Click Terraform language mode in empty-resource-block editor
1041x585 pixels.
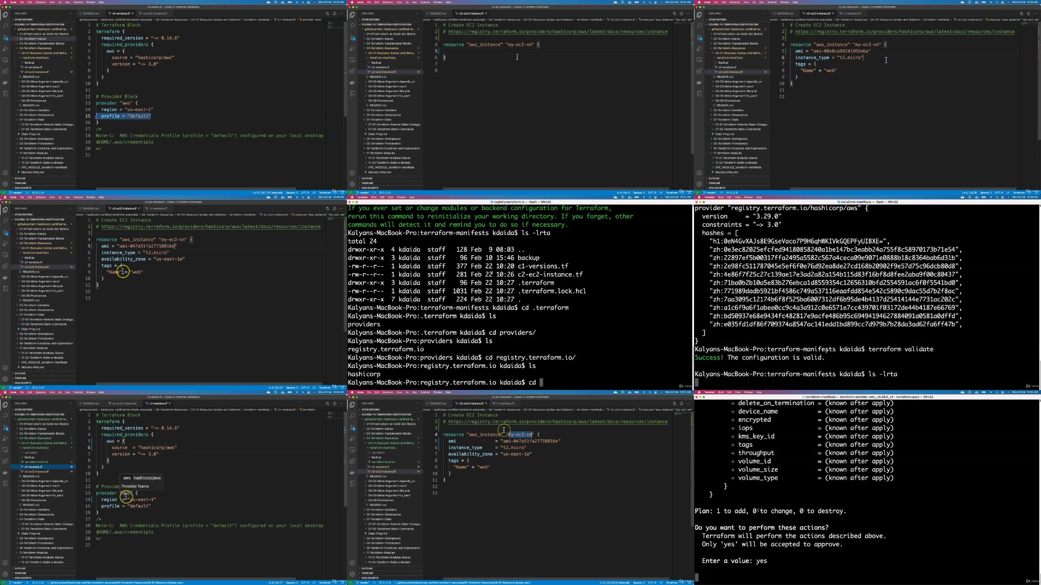tap(671, 193)
